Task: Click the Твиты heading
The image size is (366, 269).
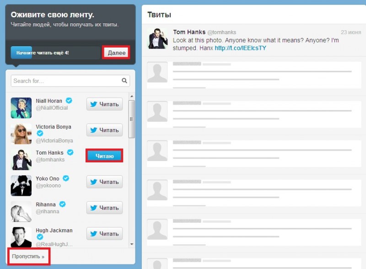Action: [159, 15]
